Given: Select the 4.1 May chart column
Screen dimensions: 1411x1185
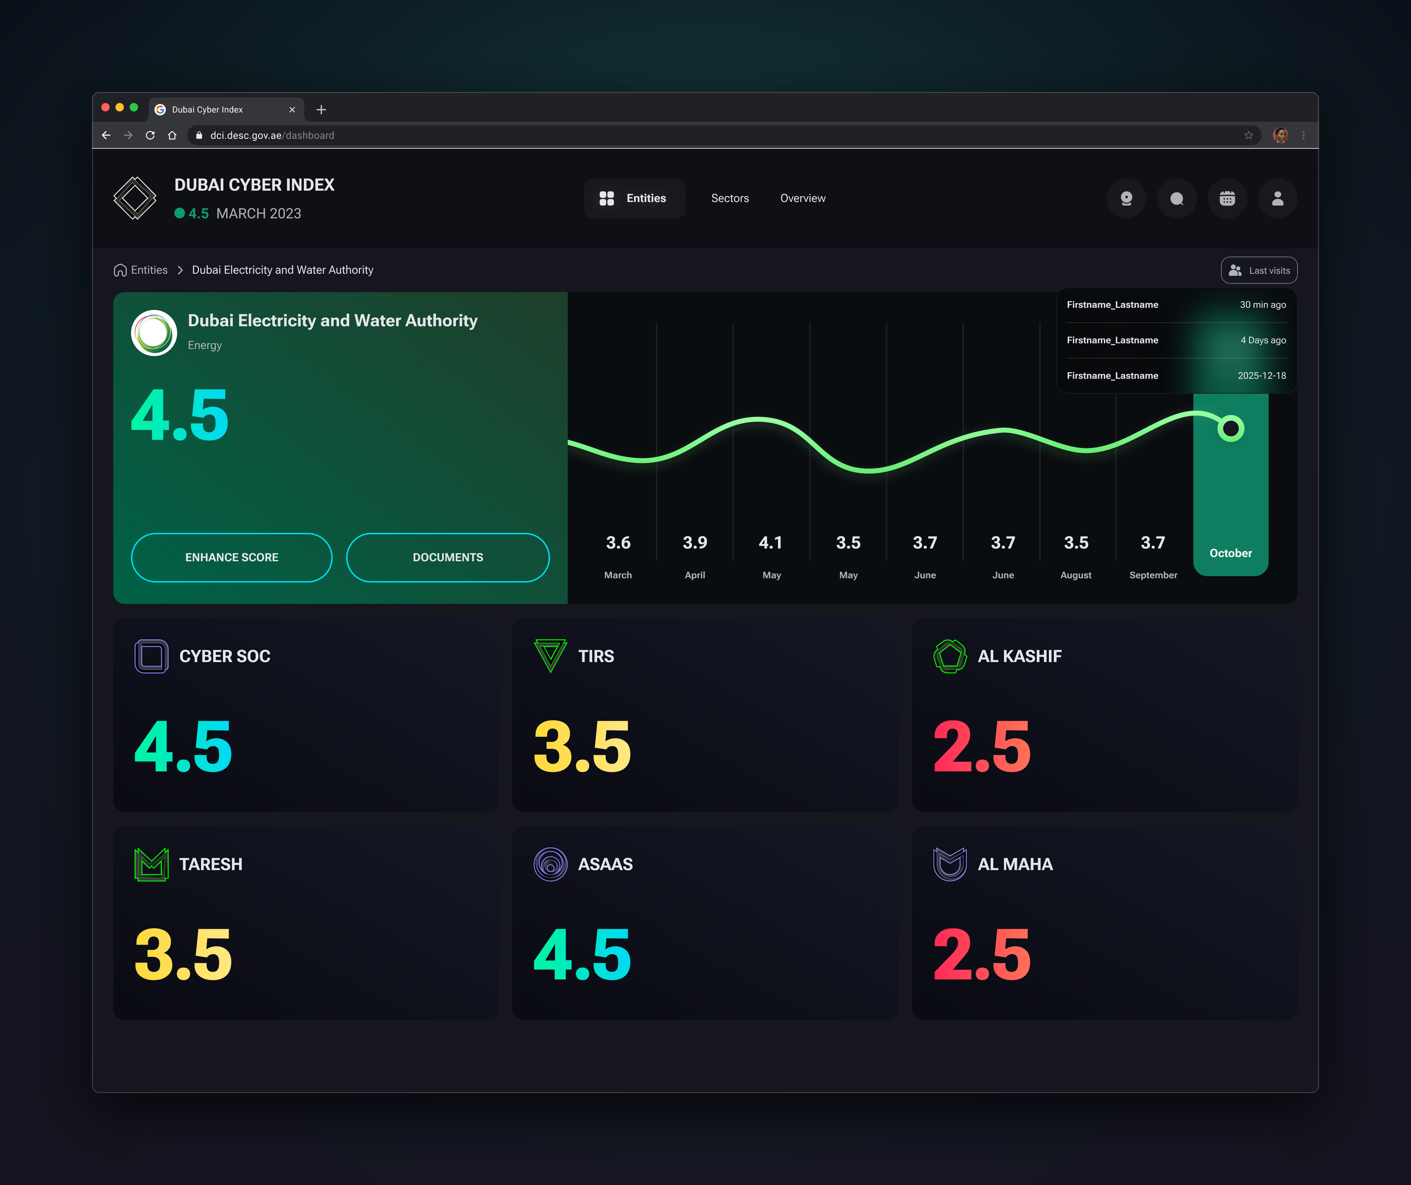Looking at the screenshot, I should pyautogui.click(x=772, y=556).
